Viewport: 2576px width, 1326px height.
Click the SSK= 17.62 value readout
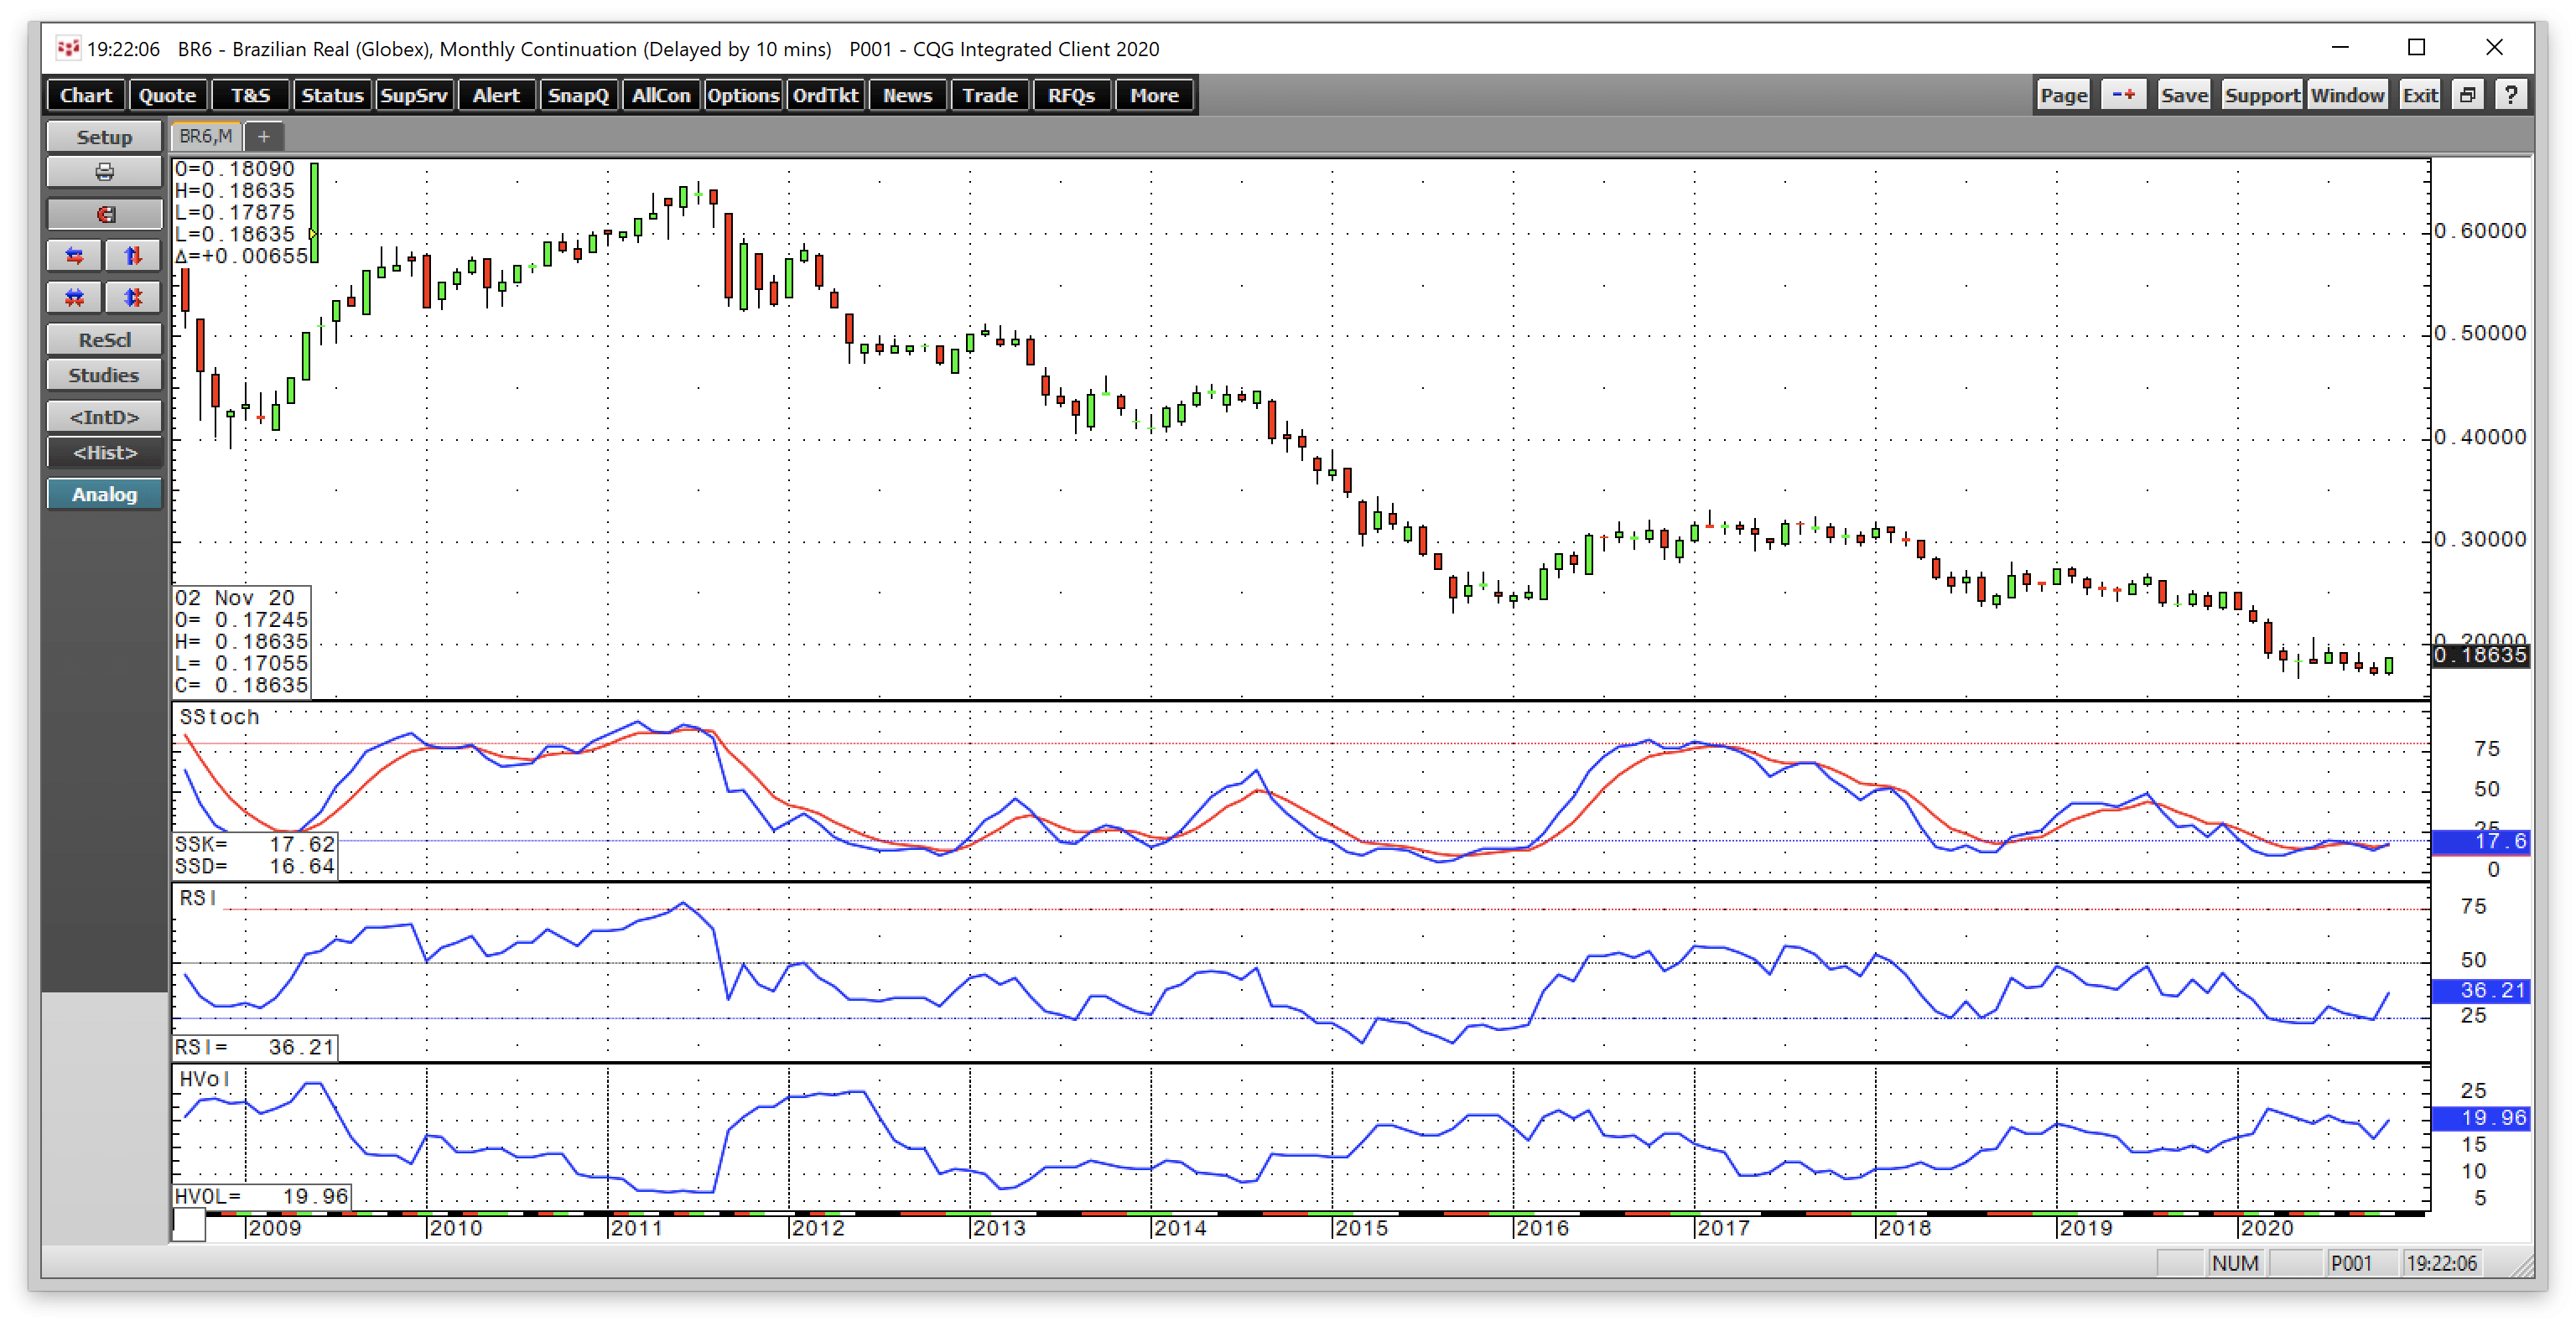pos(255,844)
